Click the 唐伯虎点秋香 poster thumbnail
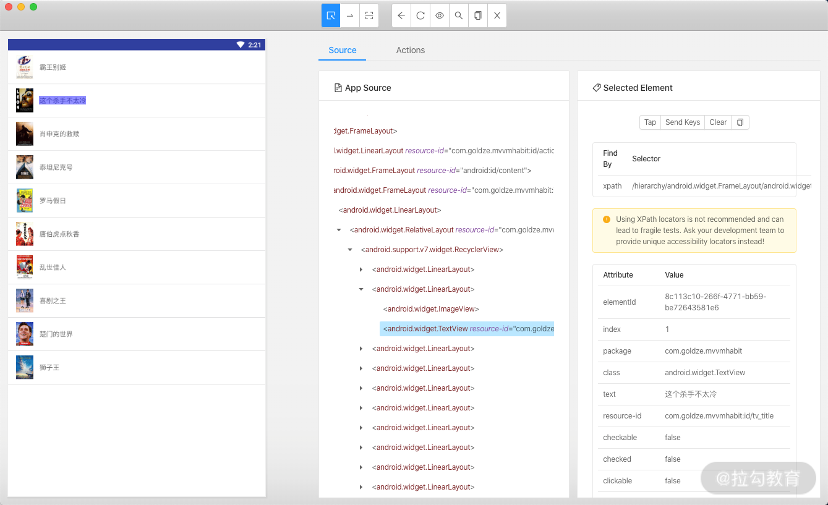The image size is (828, 505). click(25, 234)
